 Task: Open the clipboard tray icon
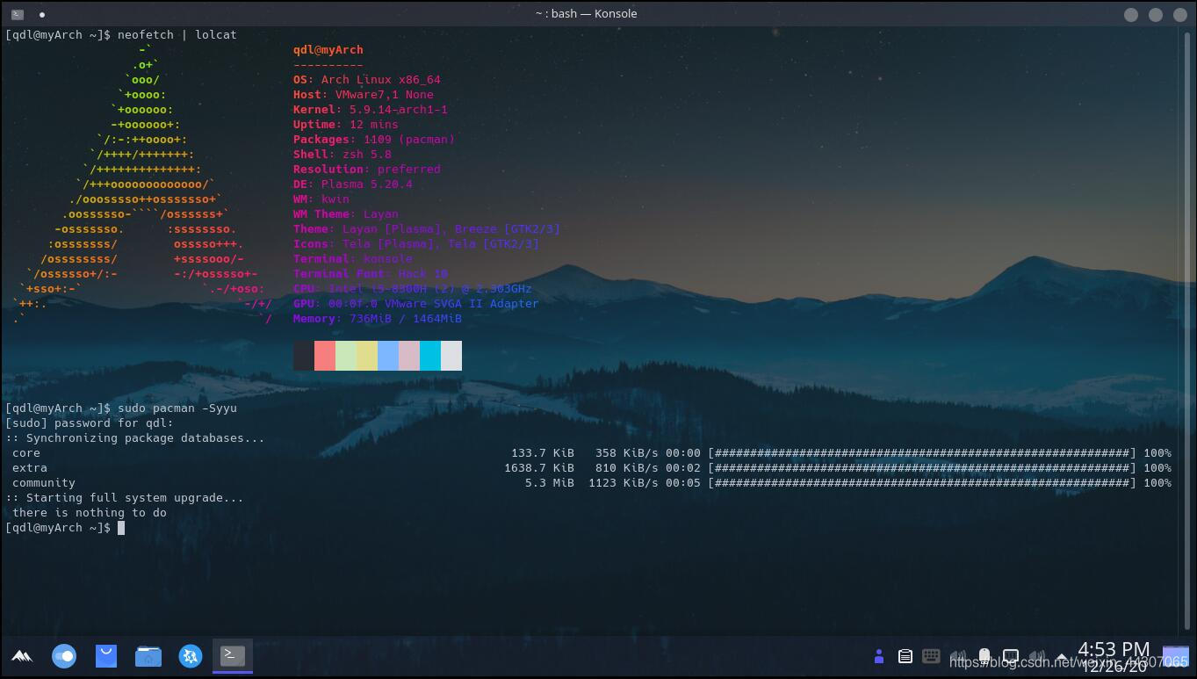click(905, 656)
